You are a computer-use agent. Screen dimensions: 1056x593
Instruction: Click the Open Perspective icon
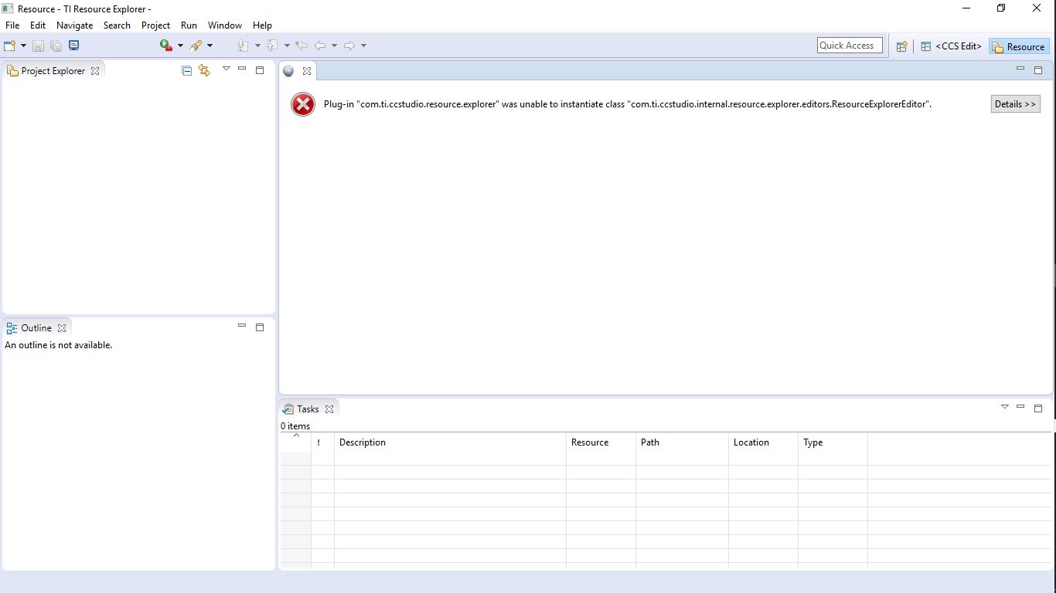[x=901, y=46]
